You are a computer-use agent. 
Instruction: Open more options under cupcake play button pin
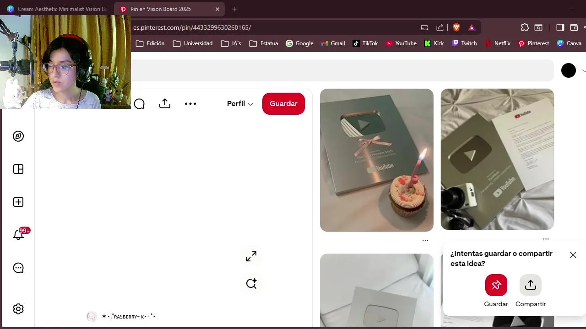425,240
